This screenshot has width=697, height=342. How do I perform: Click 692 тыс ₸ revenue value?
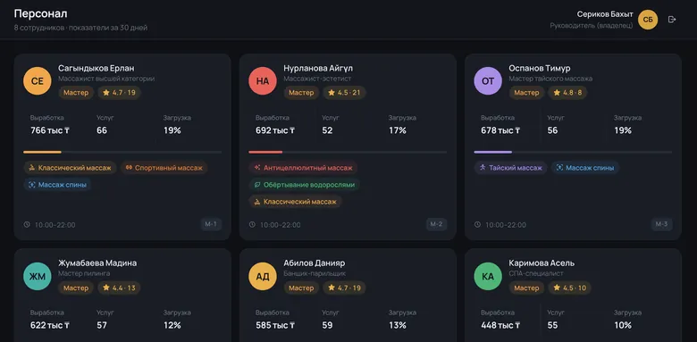[275, 130]
